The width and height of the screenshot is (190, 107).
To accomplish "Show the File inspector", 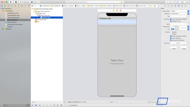I will pos(165,6).
